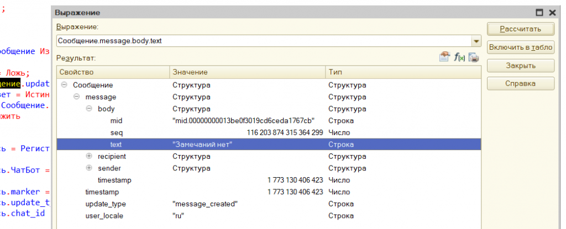Screen dimensions: 566x229
Task: Click .chat_id in the code editor
Action: tap(25, 214)
